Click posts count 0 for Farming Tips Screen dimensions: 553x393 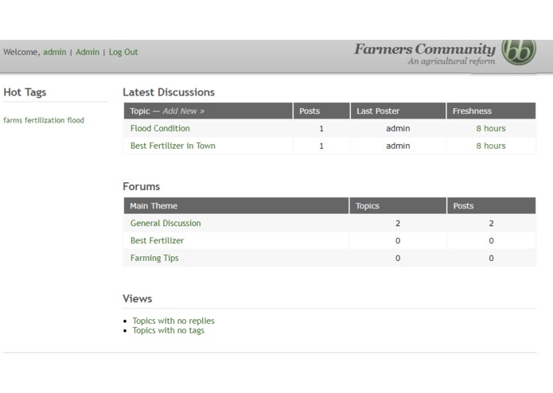point(491,258)
